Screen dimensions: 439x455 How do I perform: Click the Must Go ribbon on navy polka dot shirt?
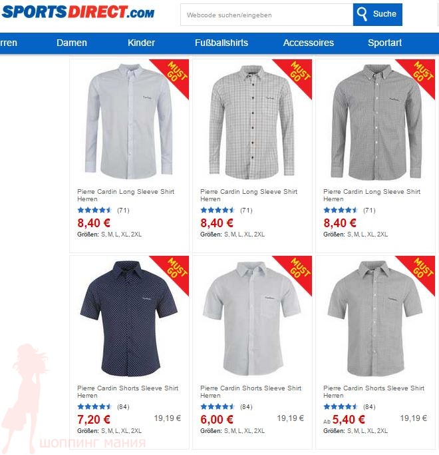[174, 271]
